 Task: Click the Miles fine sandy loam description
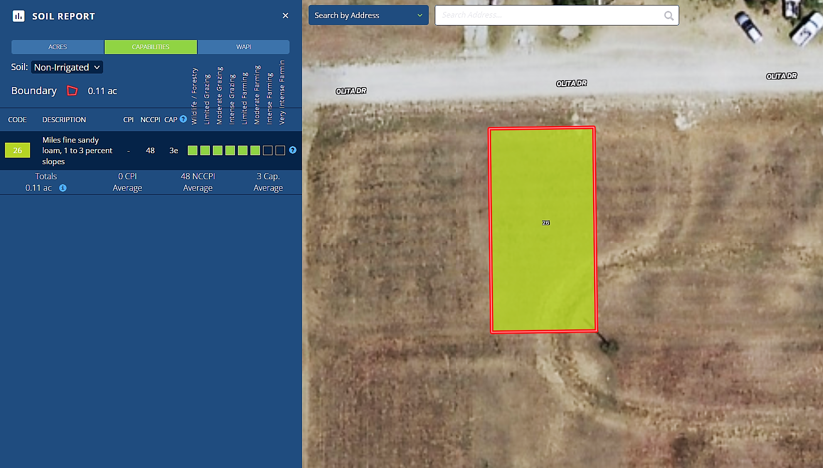coord(77,150)
